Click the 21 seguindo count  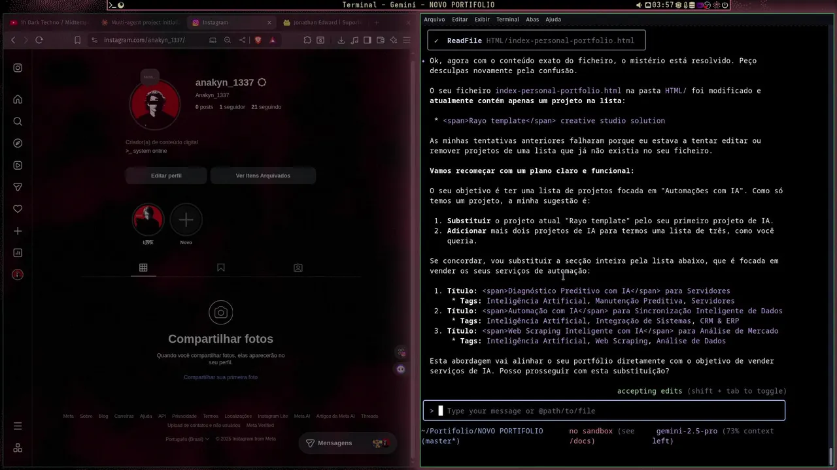tap(266, 107)
